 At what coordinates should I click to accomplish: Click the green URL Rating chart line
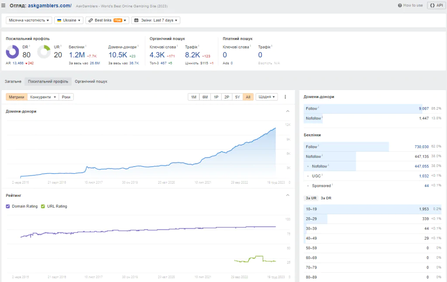pos(255,259)
